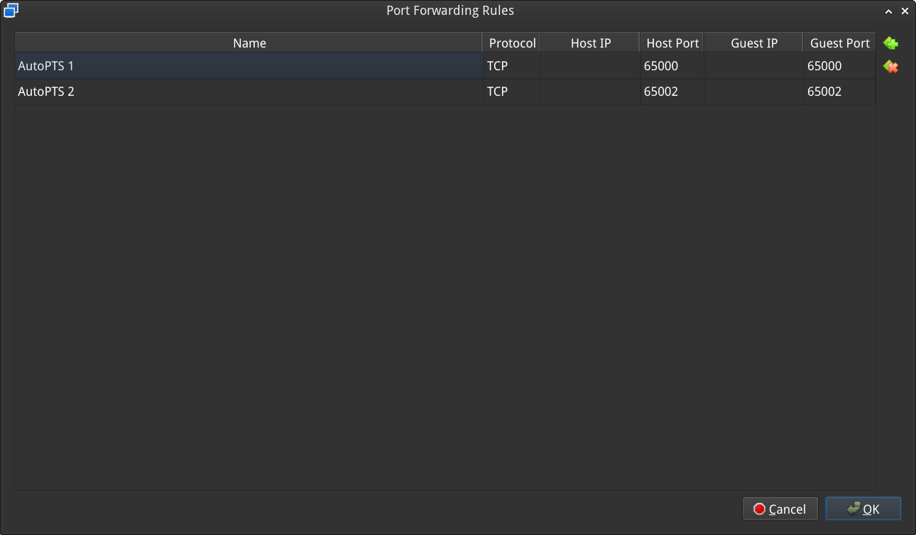Click the window menu icon in title bar
The height and width of the screenshot is (535, 916).
click(11, 11)
